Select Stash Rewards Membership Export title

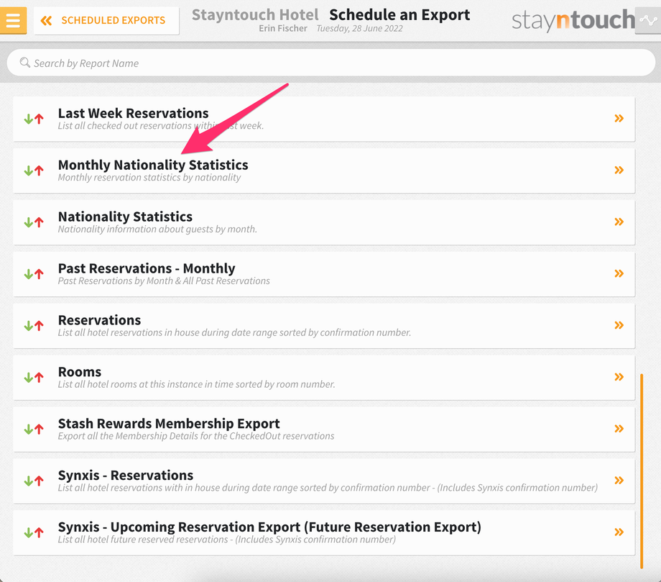click(x=169, y=423)
